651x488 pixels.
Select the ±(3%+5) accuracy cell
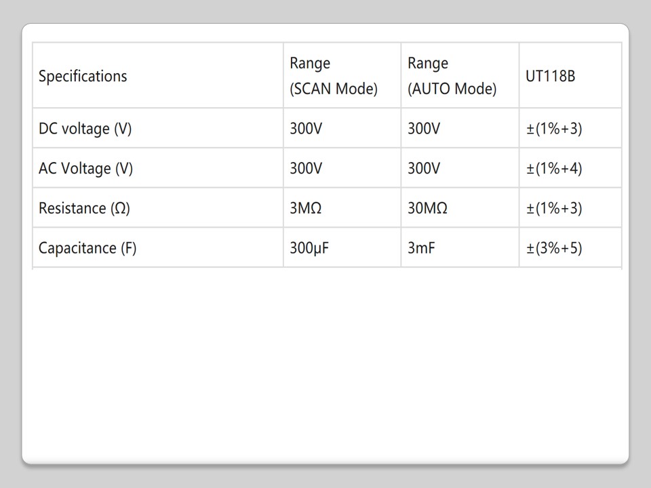554,248
